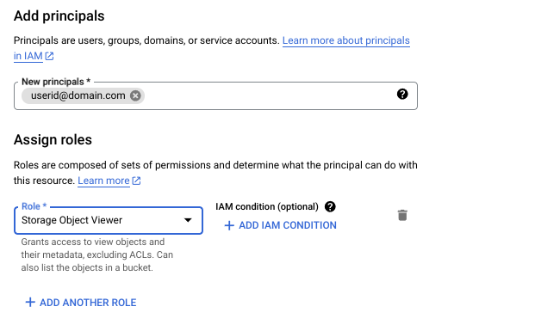Click the IAM condition (optional) label
This screenshot has height=331, width=535.
[x=267, y=206]
